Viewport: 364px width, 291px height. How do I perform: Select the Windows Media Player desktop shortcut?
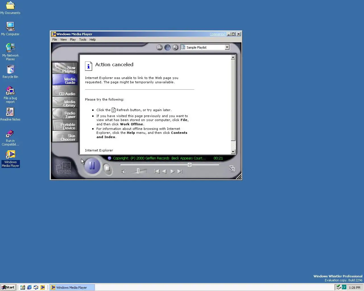click(x=11, y=159)
